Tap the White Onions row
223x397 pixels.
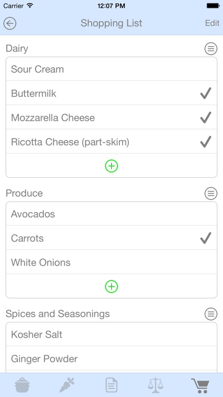(111, 263)
